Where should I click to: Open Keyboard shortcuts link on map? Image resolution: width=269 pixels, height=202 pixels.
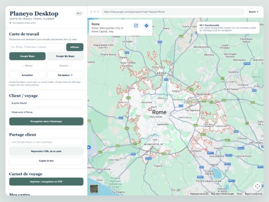[199, 194]
